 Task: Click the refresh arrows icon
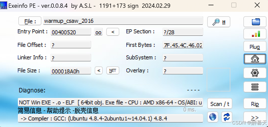coord(227,117)
